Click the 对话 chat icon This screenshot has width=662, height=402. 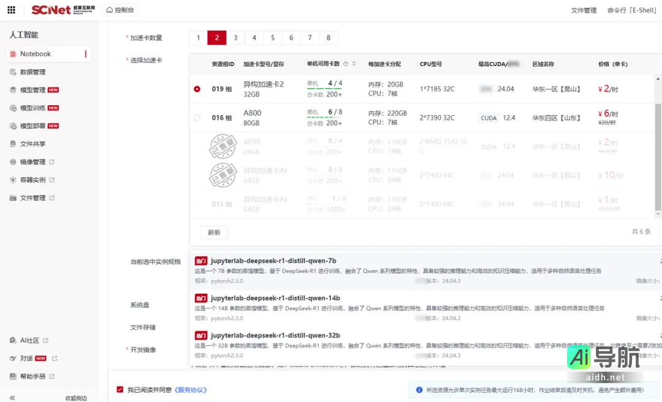click(13, 359)
